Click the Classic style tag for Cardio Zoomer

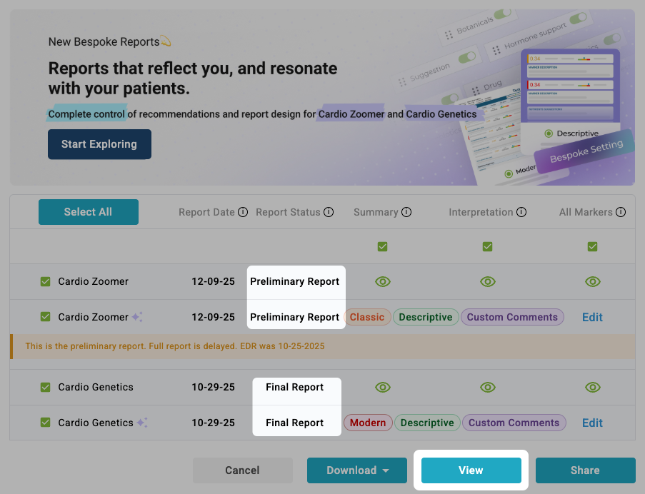coord(367,317)
